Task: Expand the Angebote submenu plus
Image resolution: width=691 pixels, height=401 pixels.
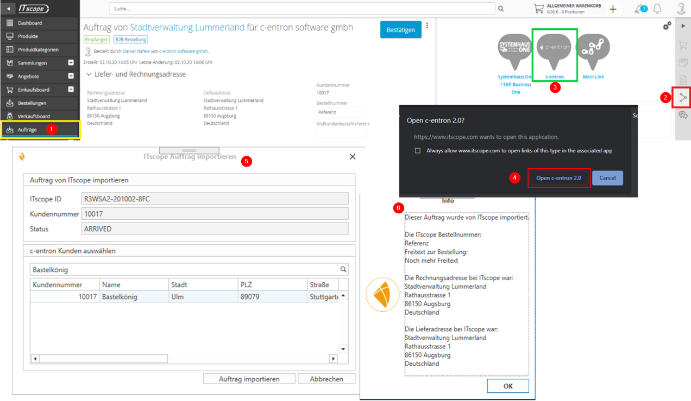Action: 71,77
